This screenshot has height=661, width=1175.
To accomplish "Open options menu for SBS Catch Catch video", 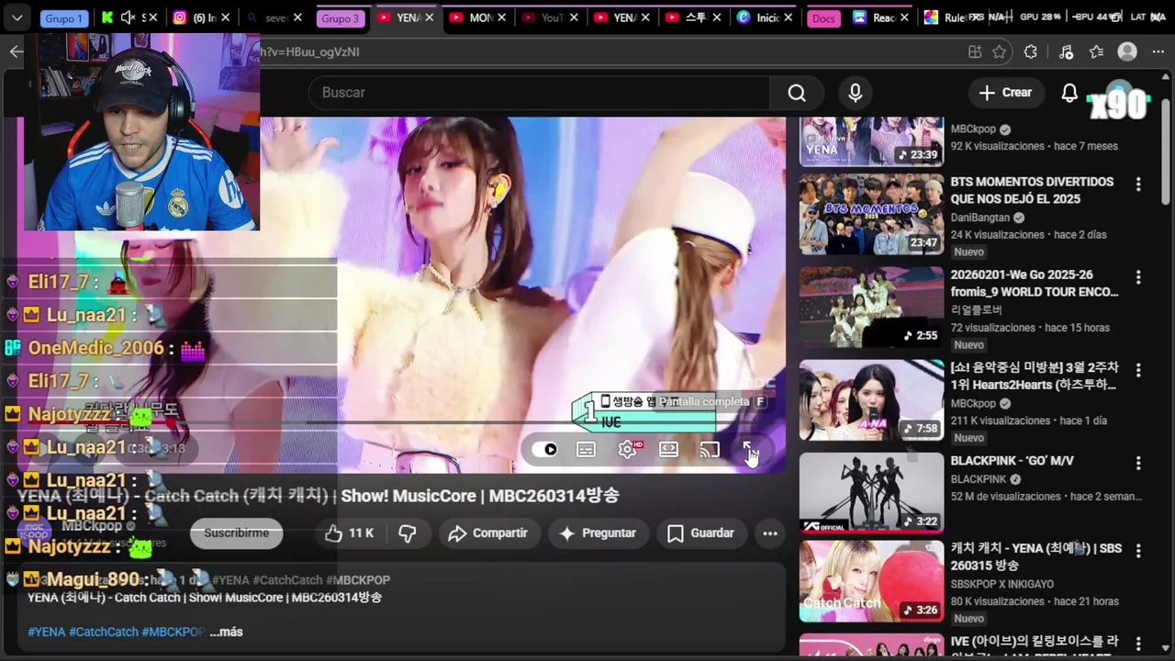I will (1138, 551).
